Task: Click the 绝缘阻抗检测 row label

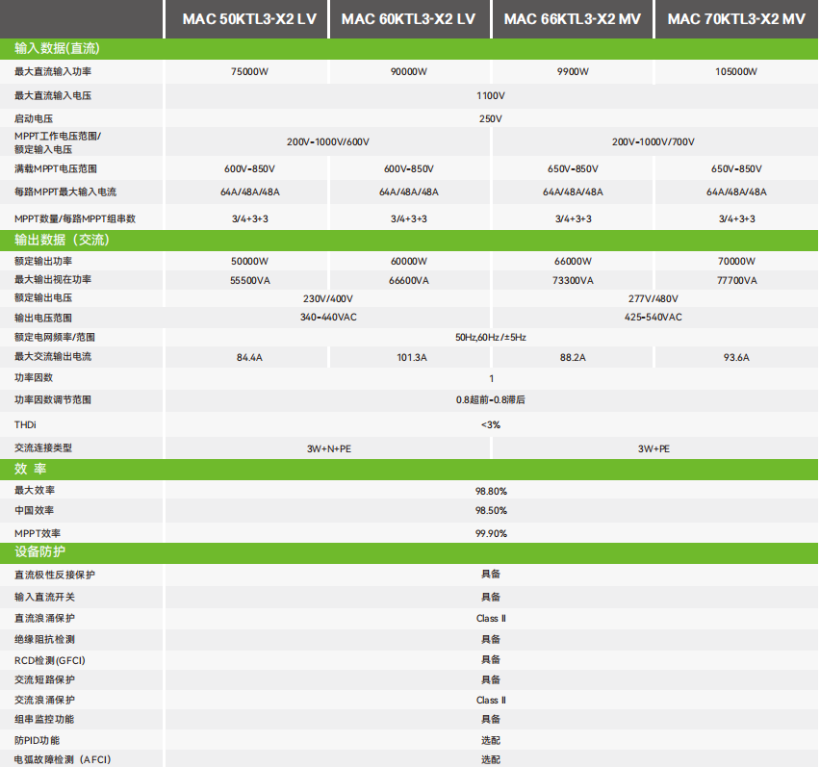Action: (x=44, y=639)
